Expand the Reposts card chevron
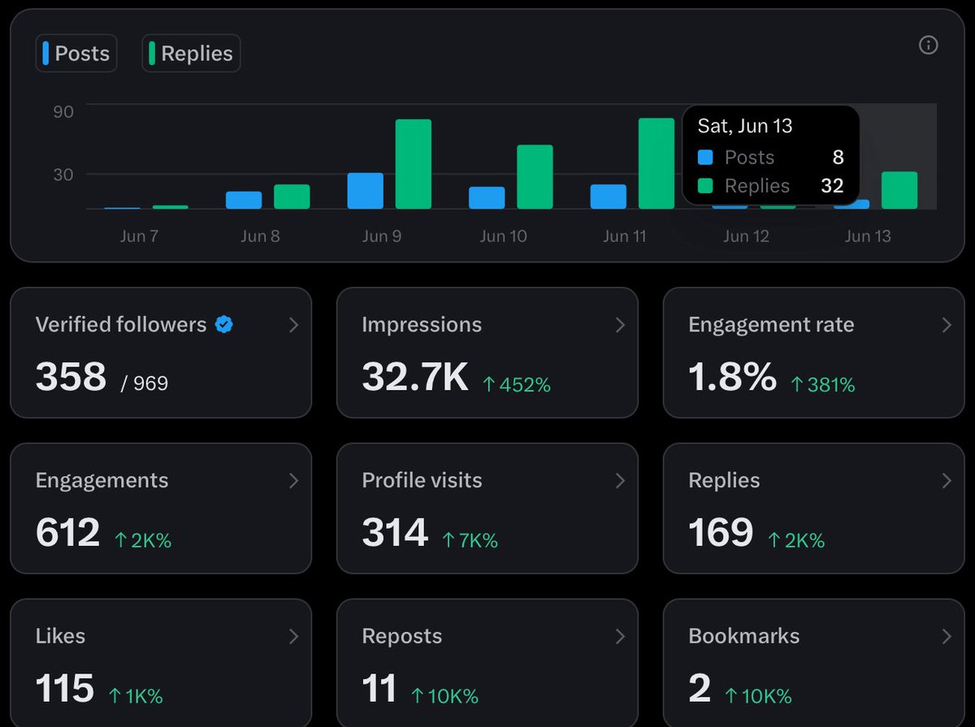This screenshot has width=975, height=727. click(620, 637)
